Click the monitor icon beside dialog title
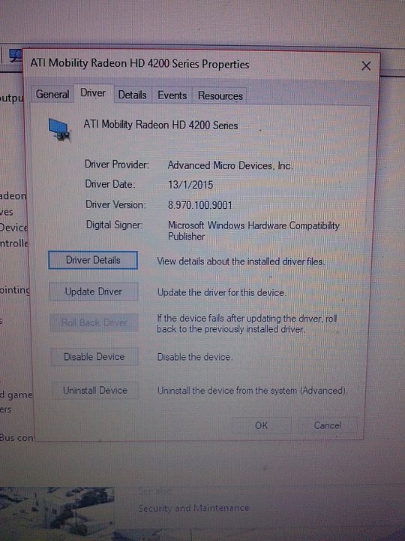The width and height of the screenshot is (405, 541). click(x=15, y=56)
